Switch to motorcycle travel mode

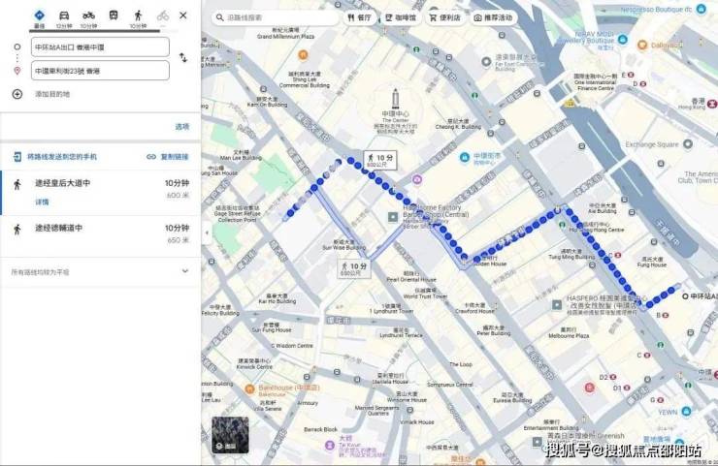88,16
